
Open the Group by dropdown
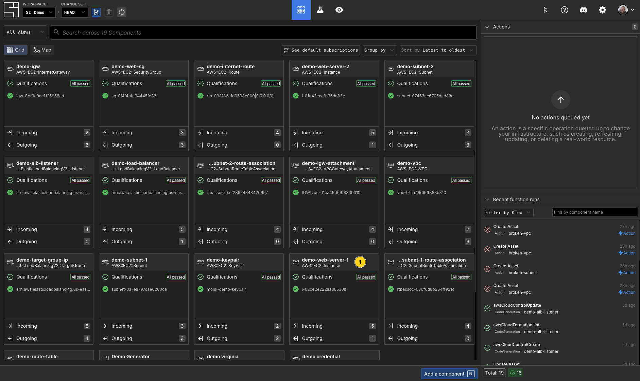[379, 50]
